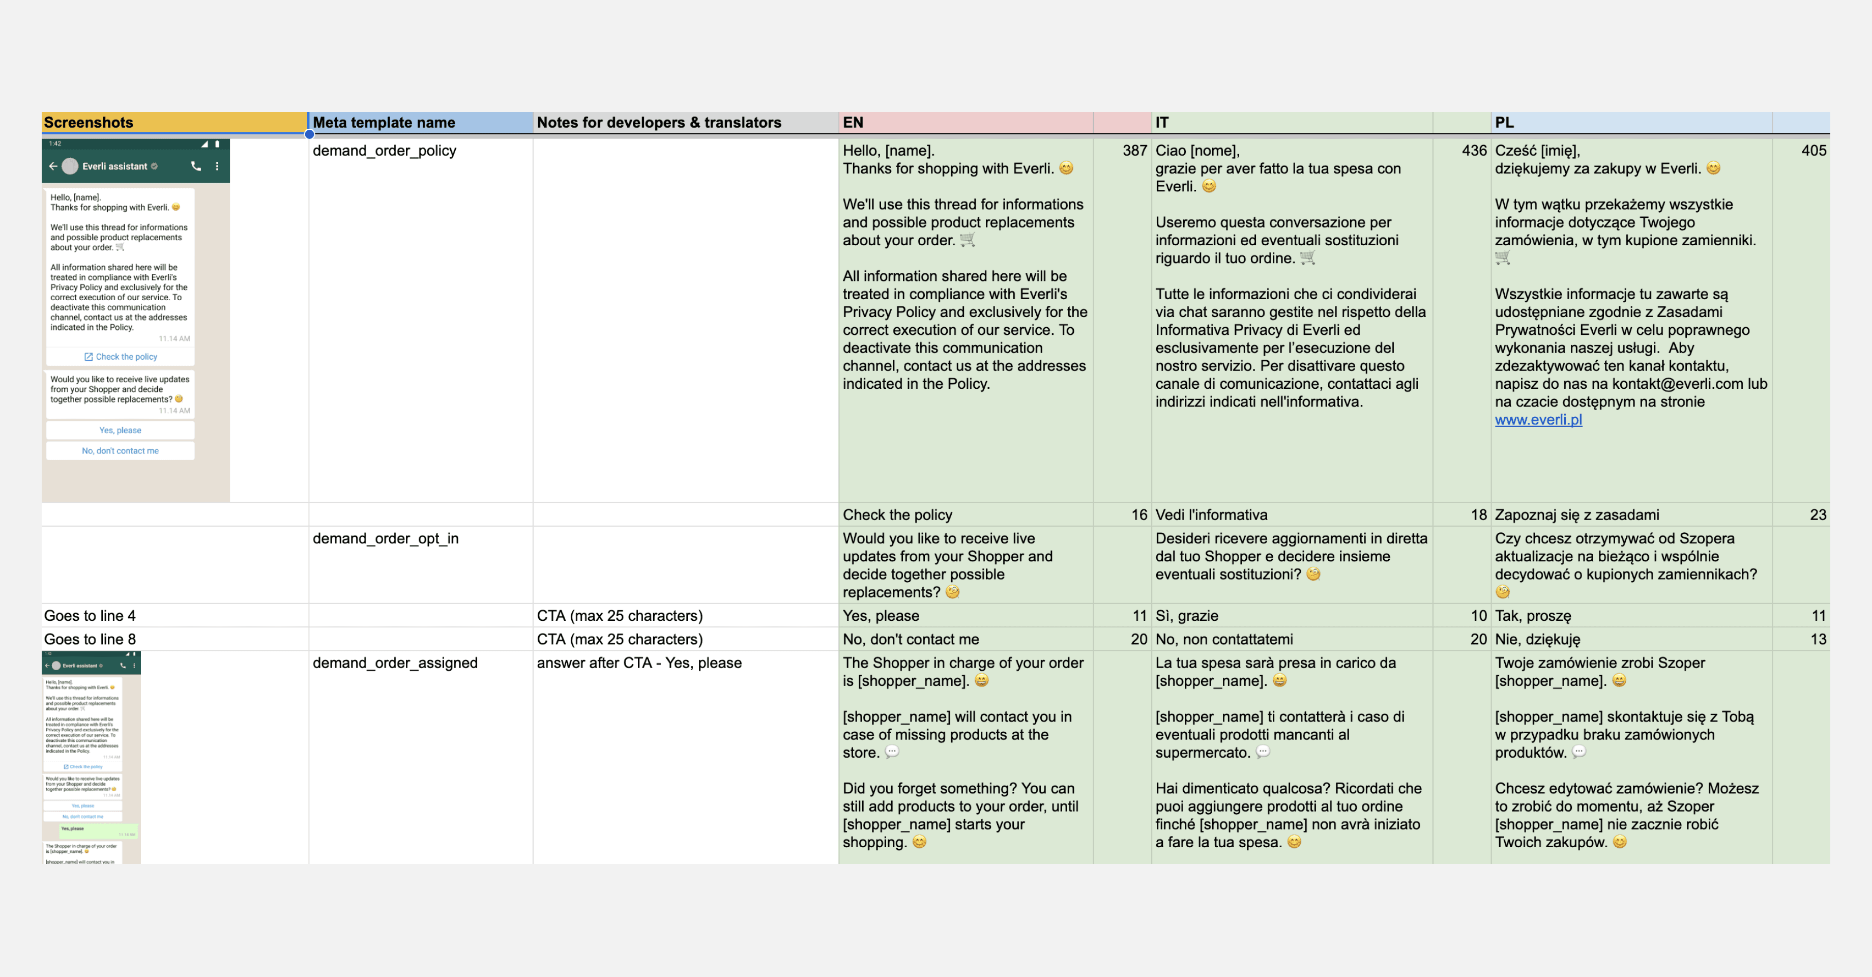This screenshot has height=977, width=1872.
Task: Click the EN column header cell
Action: point(965,122)
